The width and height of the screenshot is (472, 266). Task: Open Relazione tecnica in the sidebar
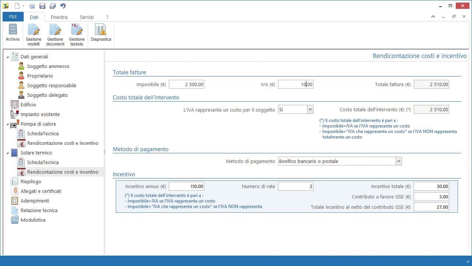click(39, 210)
